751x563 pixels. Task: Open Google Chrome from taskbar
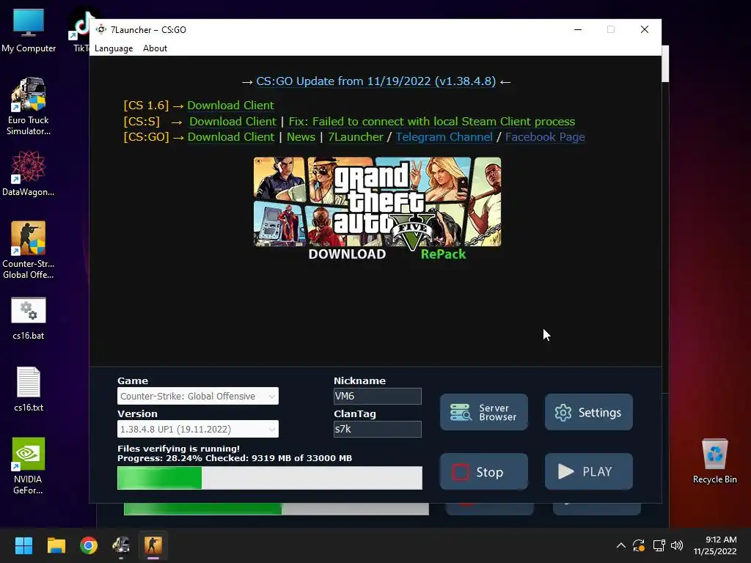[x=89, y=545]
